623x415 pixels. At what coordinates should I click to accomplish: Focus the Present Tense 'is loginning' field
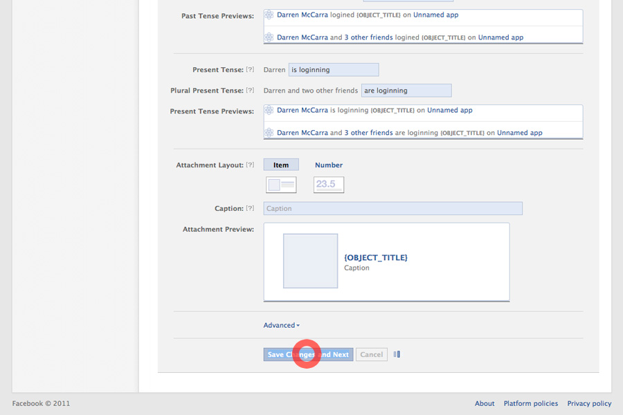[x=333, y=70]
